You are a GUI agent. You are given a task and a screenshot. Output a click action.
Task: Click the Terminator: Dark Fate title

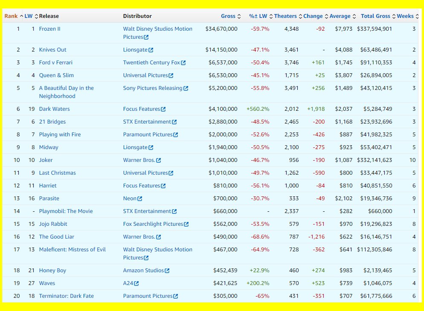coord(66,296)
